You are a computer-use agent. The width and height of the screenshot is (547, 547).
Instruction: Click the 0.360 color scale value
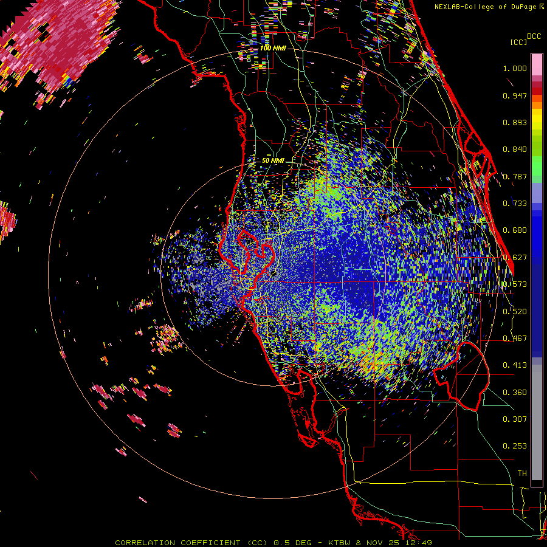point(515,393)
